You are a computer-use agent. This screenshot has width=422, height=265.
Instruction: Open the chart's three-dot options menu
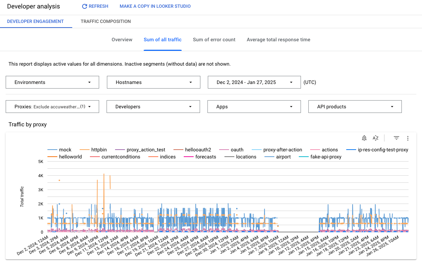408,138
